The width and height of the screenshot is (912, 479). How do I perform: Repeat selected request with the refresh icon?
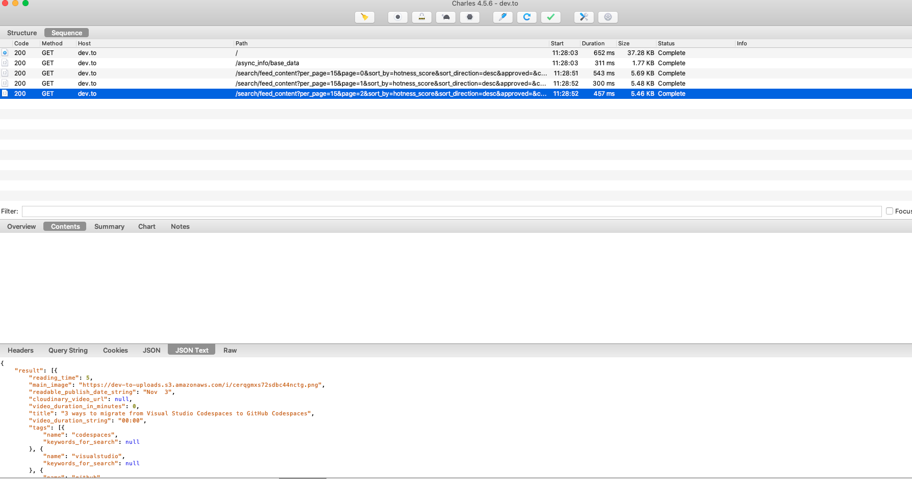(526, 17)
